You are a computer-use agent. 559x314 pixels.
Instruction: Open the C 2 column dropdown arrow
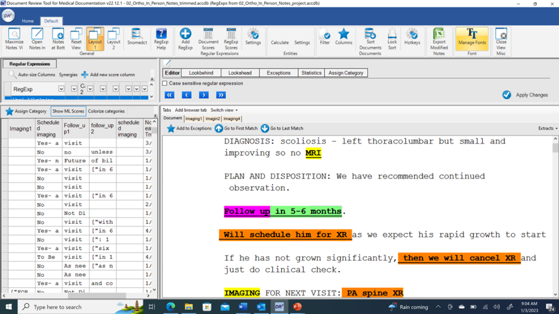(90, 89)
